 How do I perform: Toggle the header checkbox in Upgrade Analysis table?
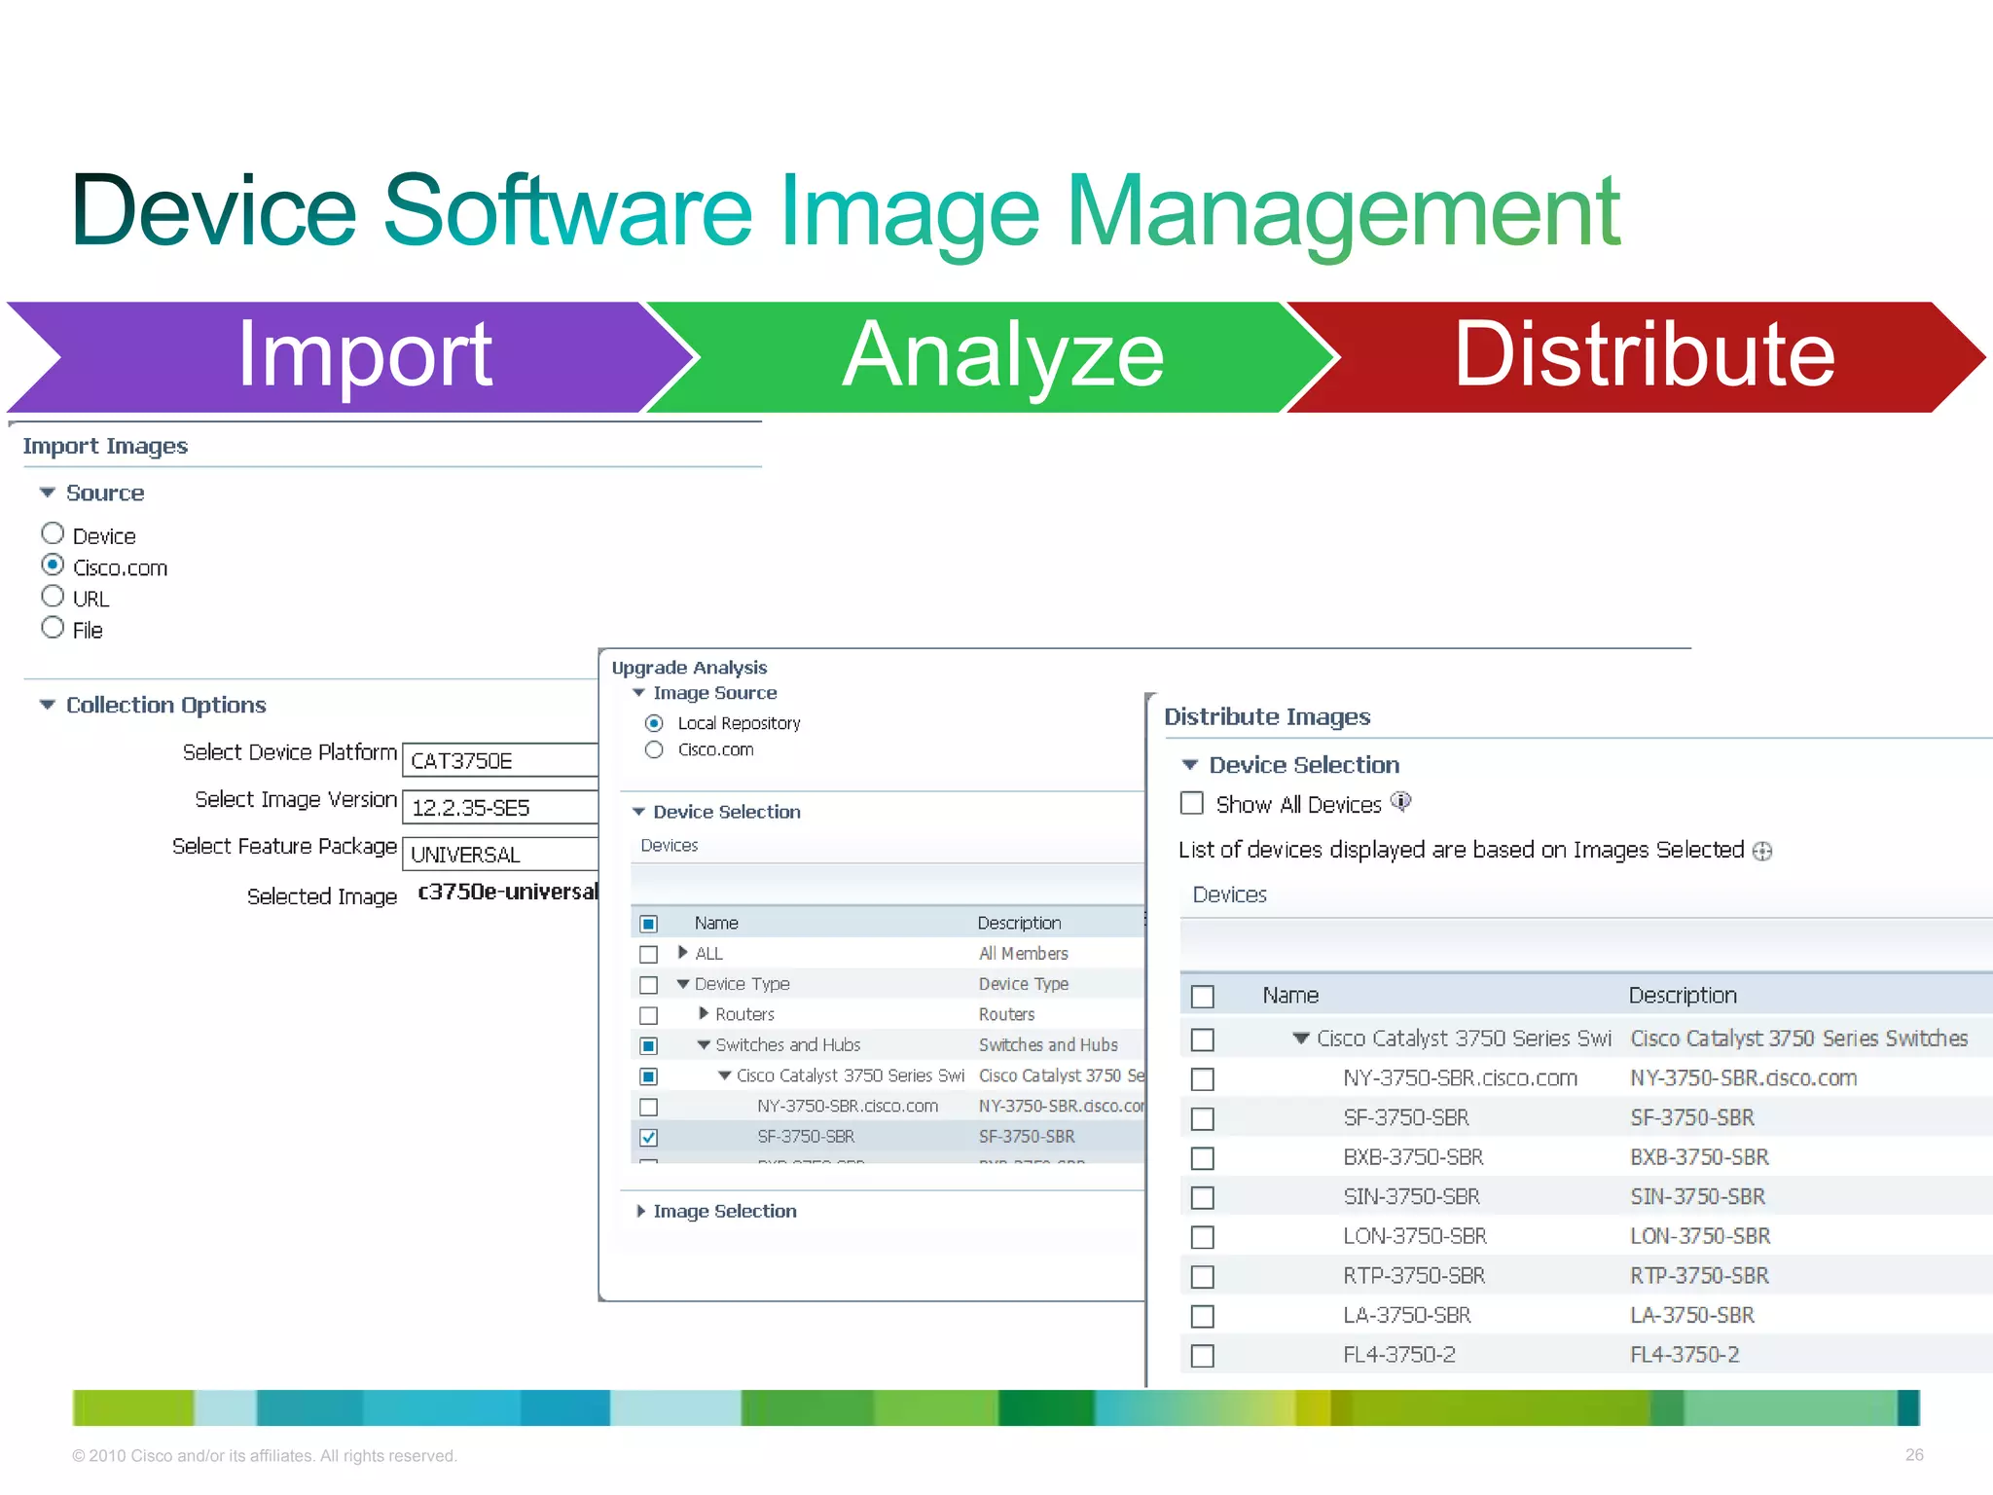pos(649,924)
